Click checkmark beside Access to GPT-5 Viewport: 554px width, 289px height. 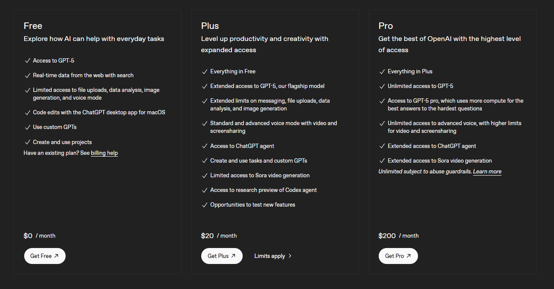[27, 61]
